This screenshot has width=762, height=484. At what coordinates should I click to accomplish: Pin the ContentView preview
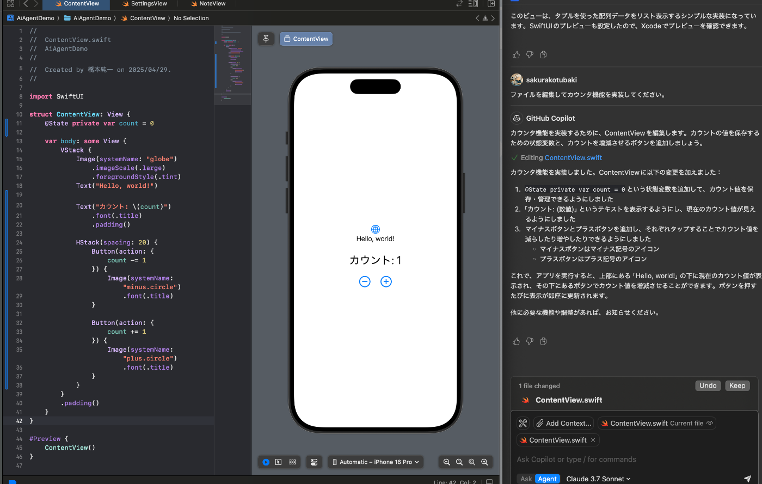click(266, 39)
